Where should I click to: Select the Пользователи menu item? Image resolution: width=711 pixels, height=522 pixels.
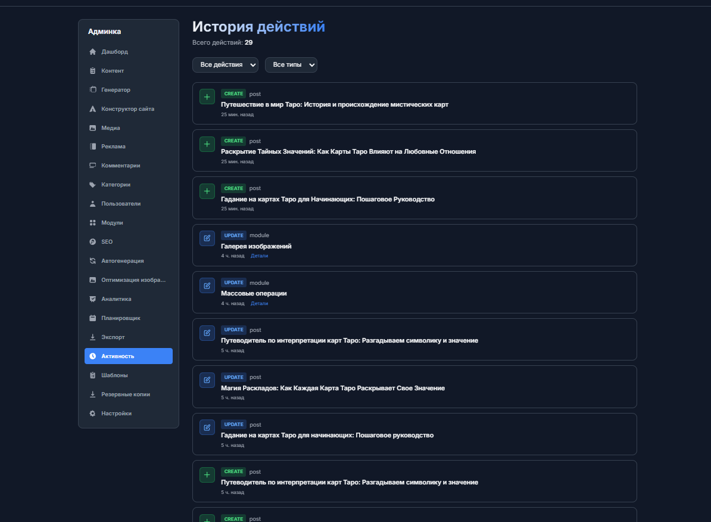(x=121, y=204)
